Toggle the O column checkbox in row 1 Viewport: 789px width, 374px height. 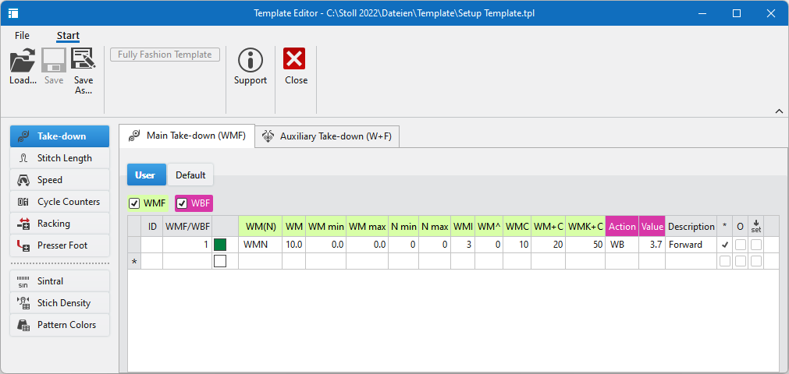tap(740, 245)
